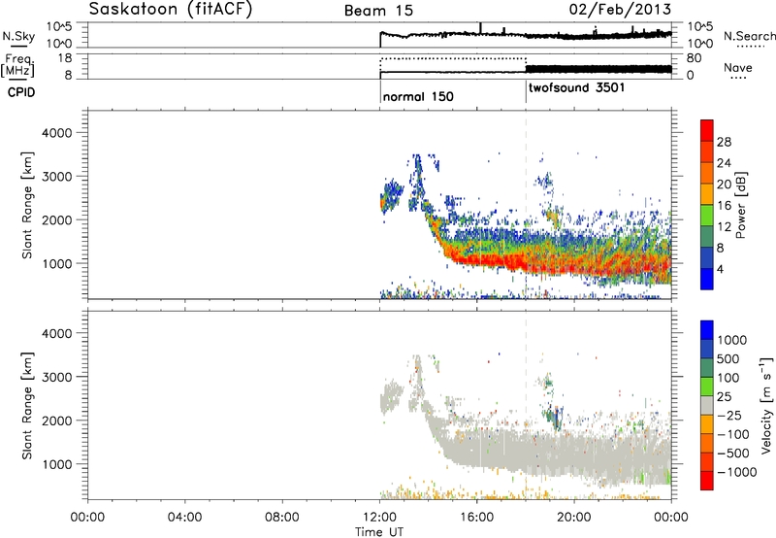Click the 08:00 time tick label
Image resolution: width=776 pixels, height=538 pixels.
[282, 518]
